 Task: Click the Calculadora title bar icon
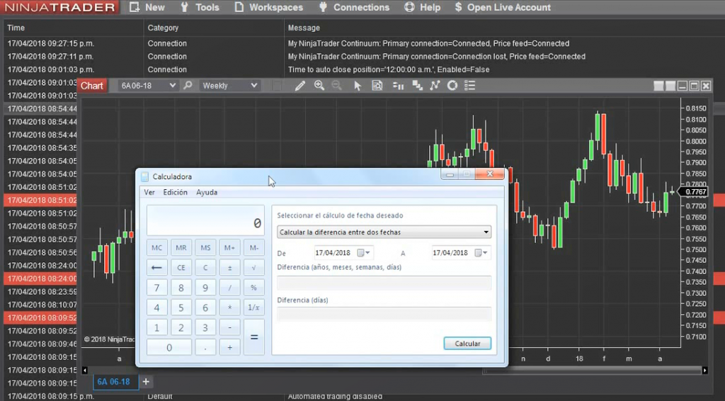click(145, 176)
